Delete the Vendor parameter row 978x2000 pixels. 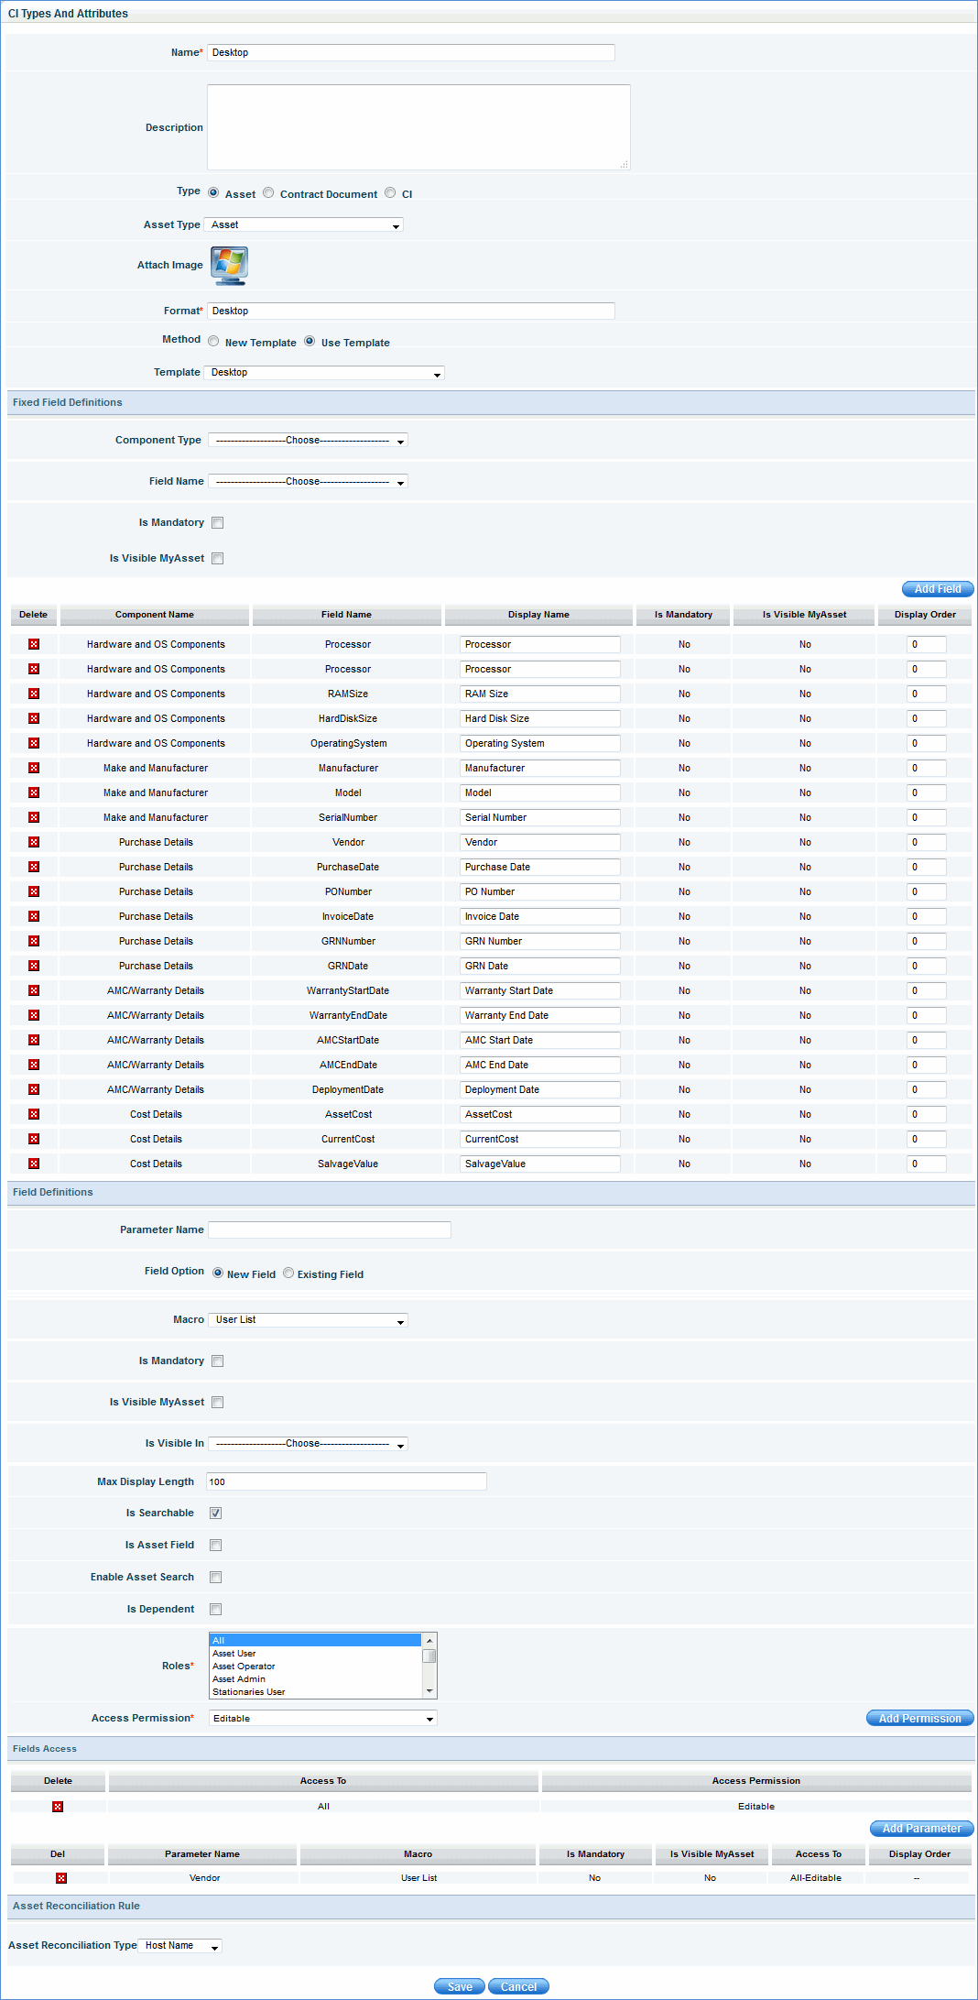click(x=61, y=1877)
